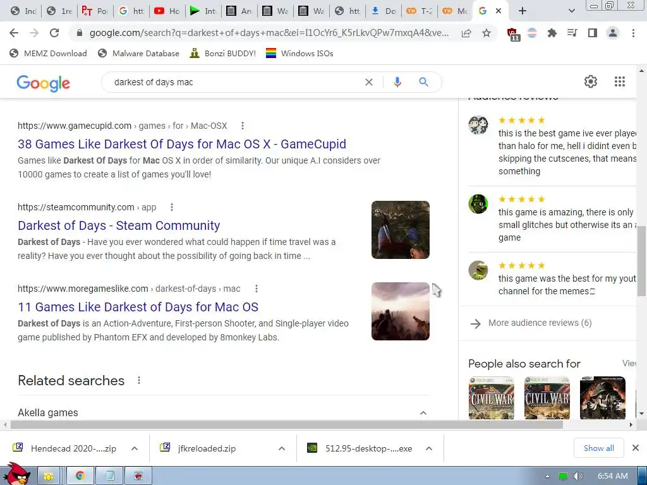
Task: Switch to the Int tab
Action: click(x=203, y=11)
